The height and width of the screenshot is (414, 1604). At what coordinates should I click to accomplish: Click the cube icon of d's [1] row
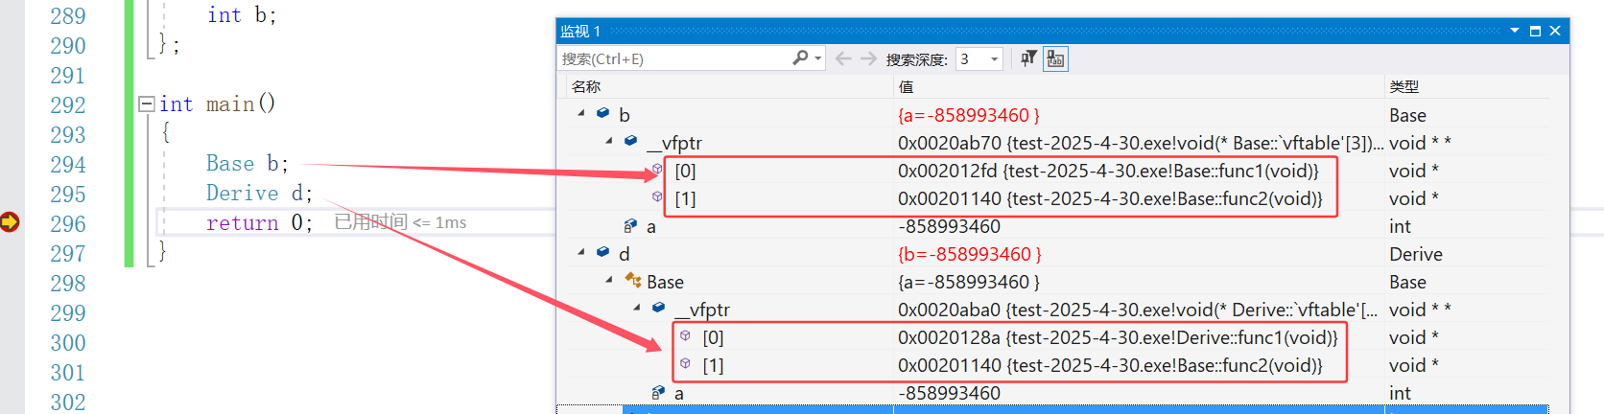(685, 363)
